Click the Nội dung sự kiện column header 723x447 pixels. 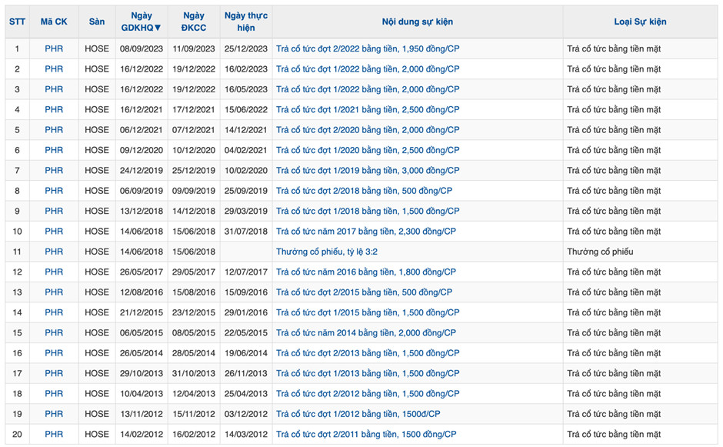(417, 22)
